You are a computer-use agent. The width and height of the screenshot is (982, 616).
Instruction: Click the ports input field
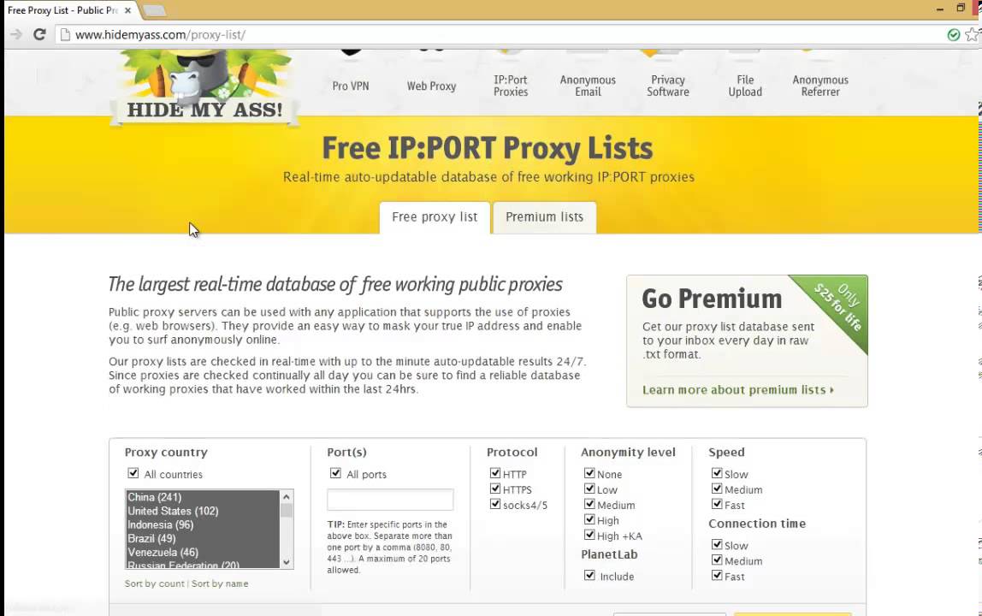pyautogui.click(x=390, y=500)
